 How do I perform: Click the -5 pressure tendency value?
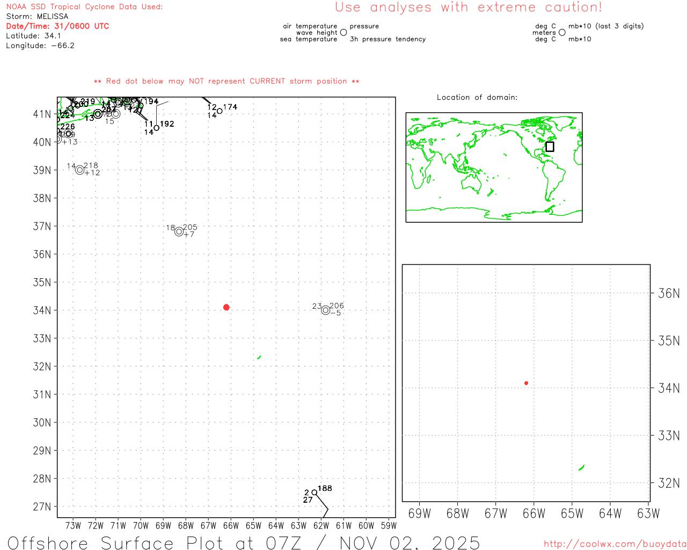[x=335, y=313]
